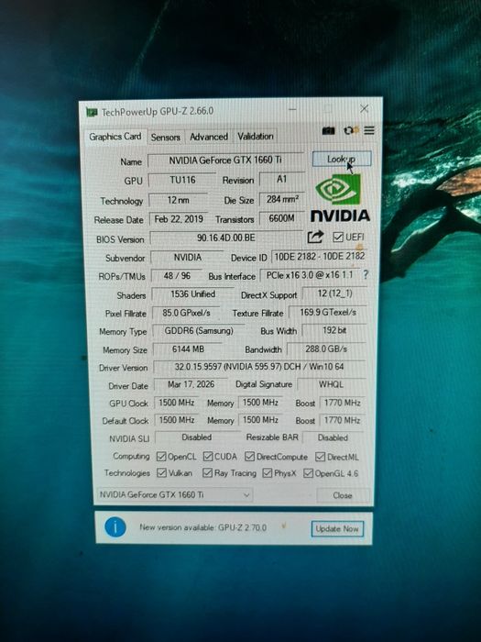Click the Memory Size field 6144 MB
Image resolution: width=481 pixels, height=642 pixels.
click(x=188, y=349)
